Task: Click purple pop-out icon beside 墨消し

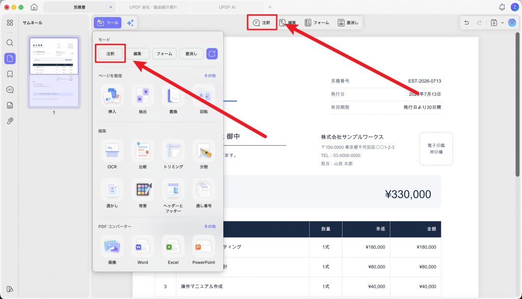Action: point(212,53)
